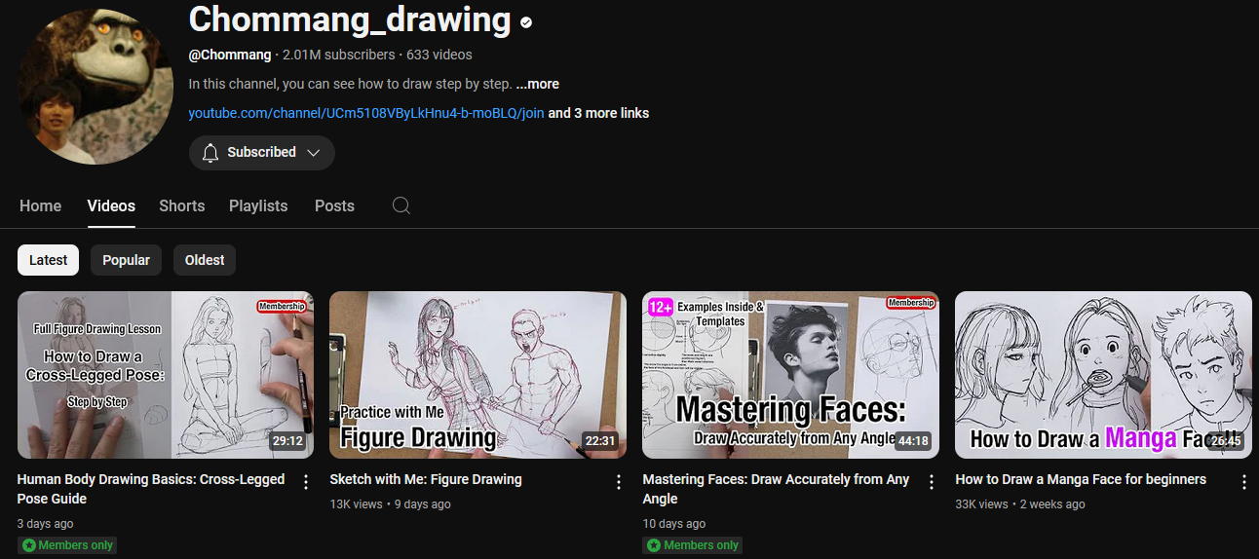Sort videos by Oldest

(205, 260)
